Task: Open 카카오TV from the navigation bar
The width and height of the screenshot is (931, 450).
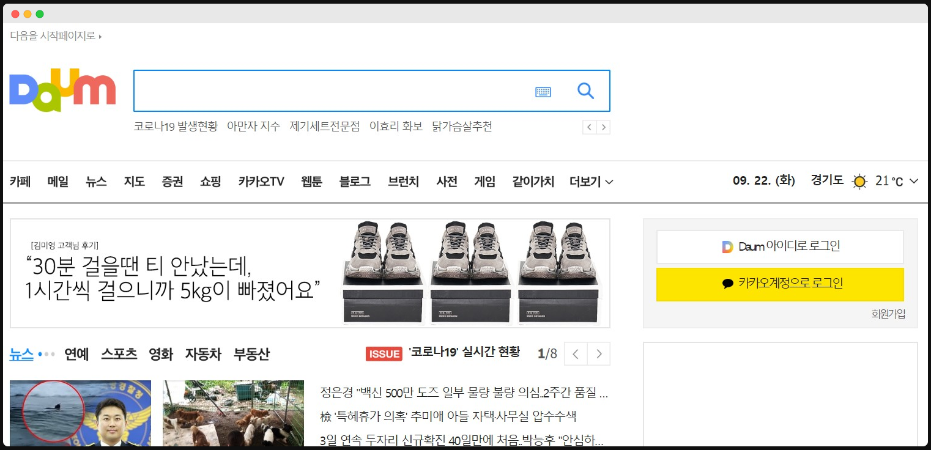Action: click(x=261, y=182)
